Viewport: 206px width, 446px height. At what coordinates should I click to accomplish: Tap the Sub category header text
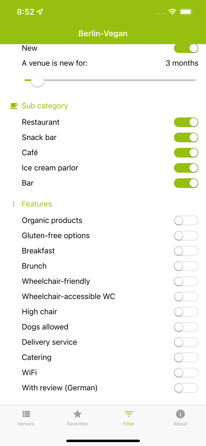pos(45,106)
